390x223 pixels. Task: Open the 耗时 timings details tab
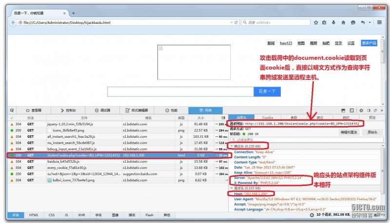(346, 117)
